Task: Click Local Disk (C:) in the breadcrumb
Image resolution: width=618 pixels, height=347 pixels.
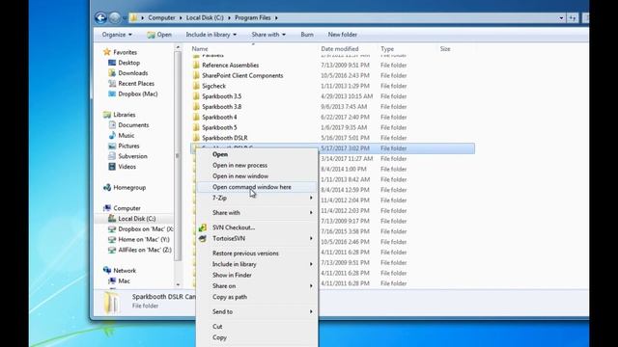Action: click(x=205, y=17)
